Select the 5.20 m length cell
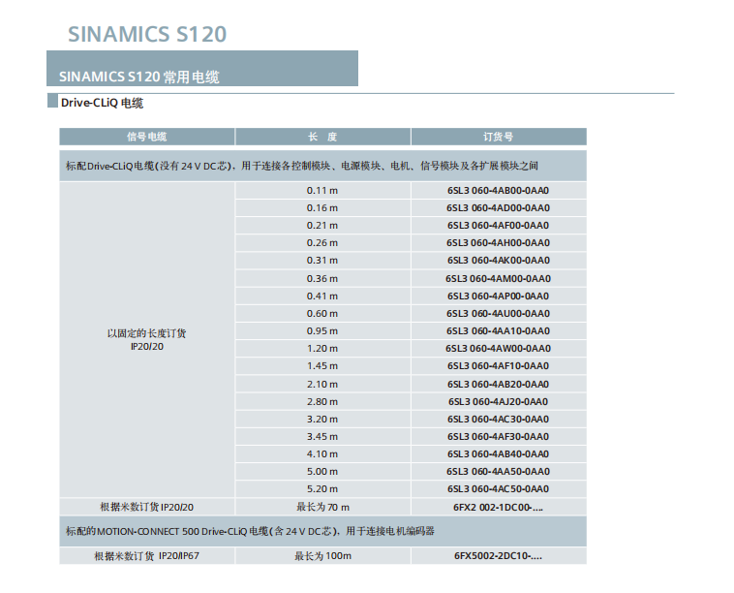Viewport: 734px width, 593px height. click(323, 489)
